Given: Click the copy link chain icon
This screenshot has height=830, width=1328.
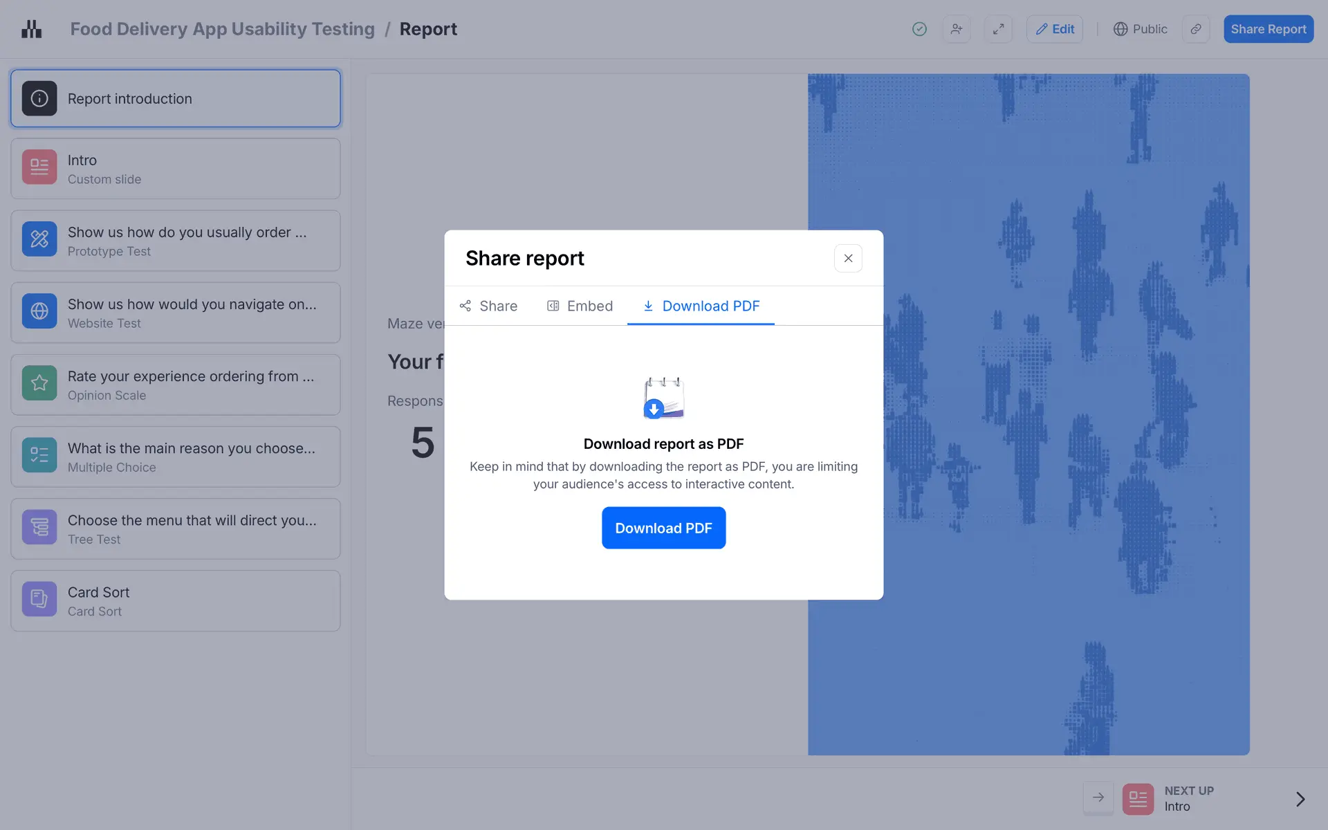Looking at the screenshot, I should coord(1195,29).
